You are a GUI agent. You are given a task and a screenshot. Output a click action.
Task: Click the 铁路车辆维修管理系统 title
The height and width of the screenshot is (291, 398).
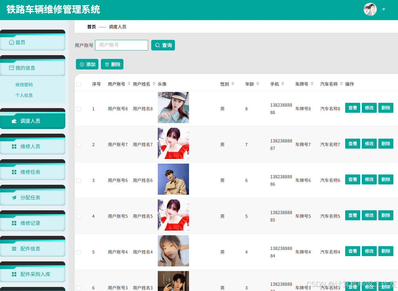tap(53, 9)
